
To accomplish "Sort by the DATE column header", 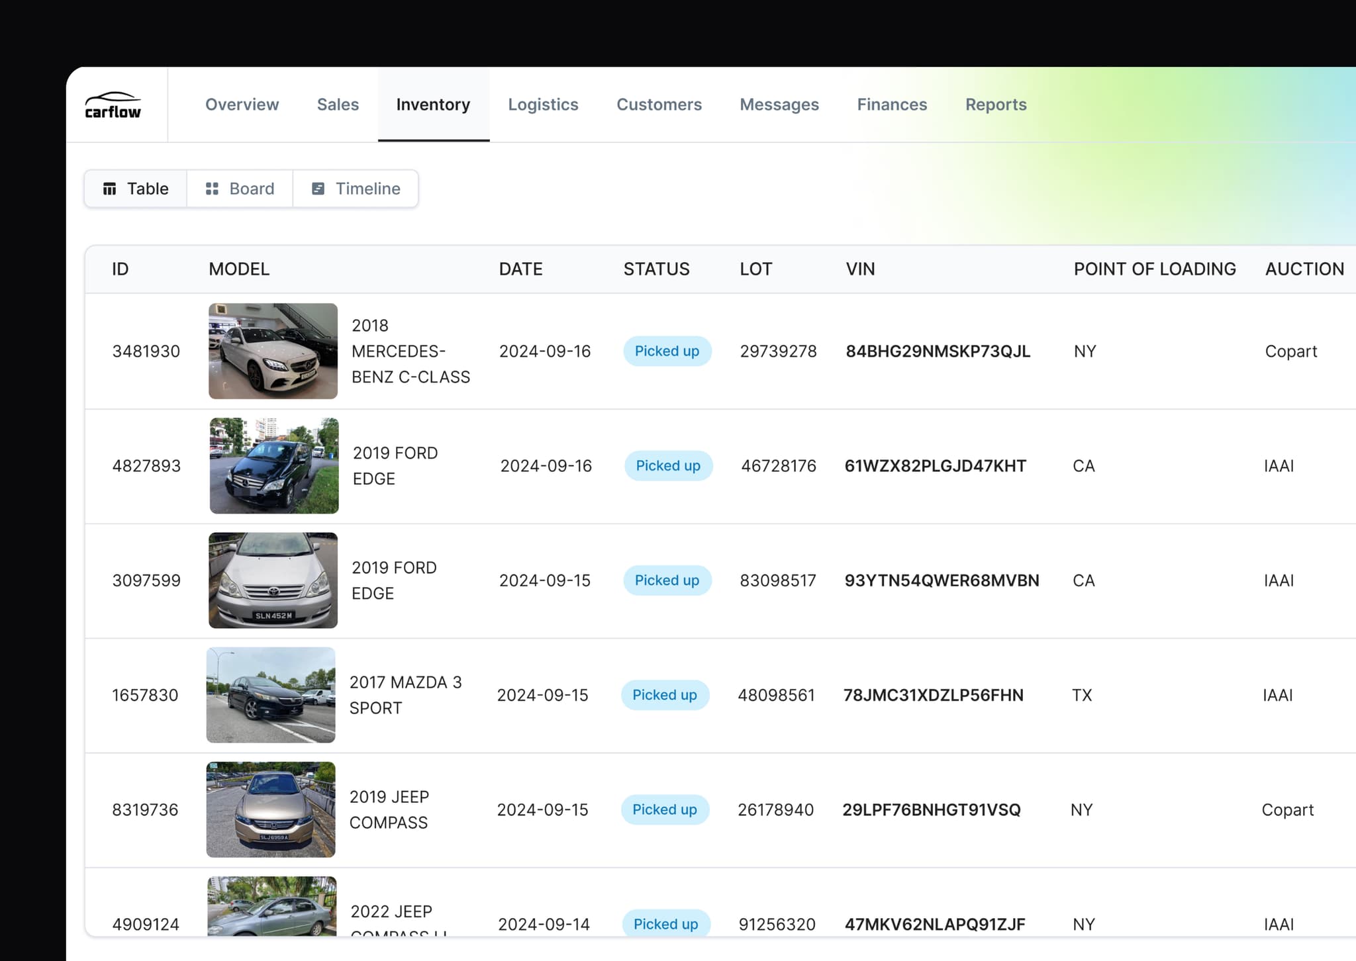I will pyautogui.click(x=520, y=269).
